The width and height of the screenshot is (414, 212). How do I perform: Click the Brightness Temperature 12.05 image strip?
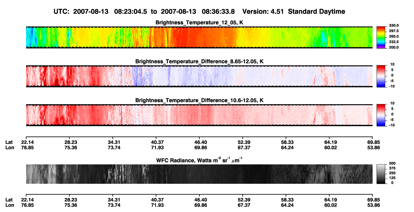[199, 37]
